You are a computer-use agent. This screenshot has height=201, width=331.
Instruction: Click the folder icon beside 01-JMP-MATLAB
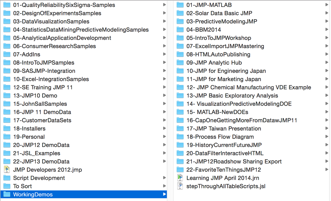tap(180, 5)
